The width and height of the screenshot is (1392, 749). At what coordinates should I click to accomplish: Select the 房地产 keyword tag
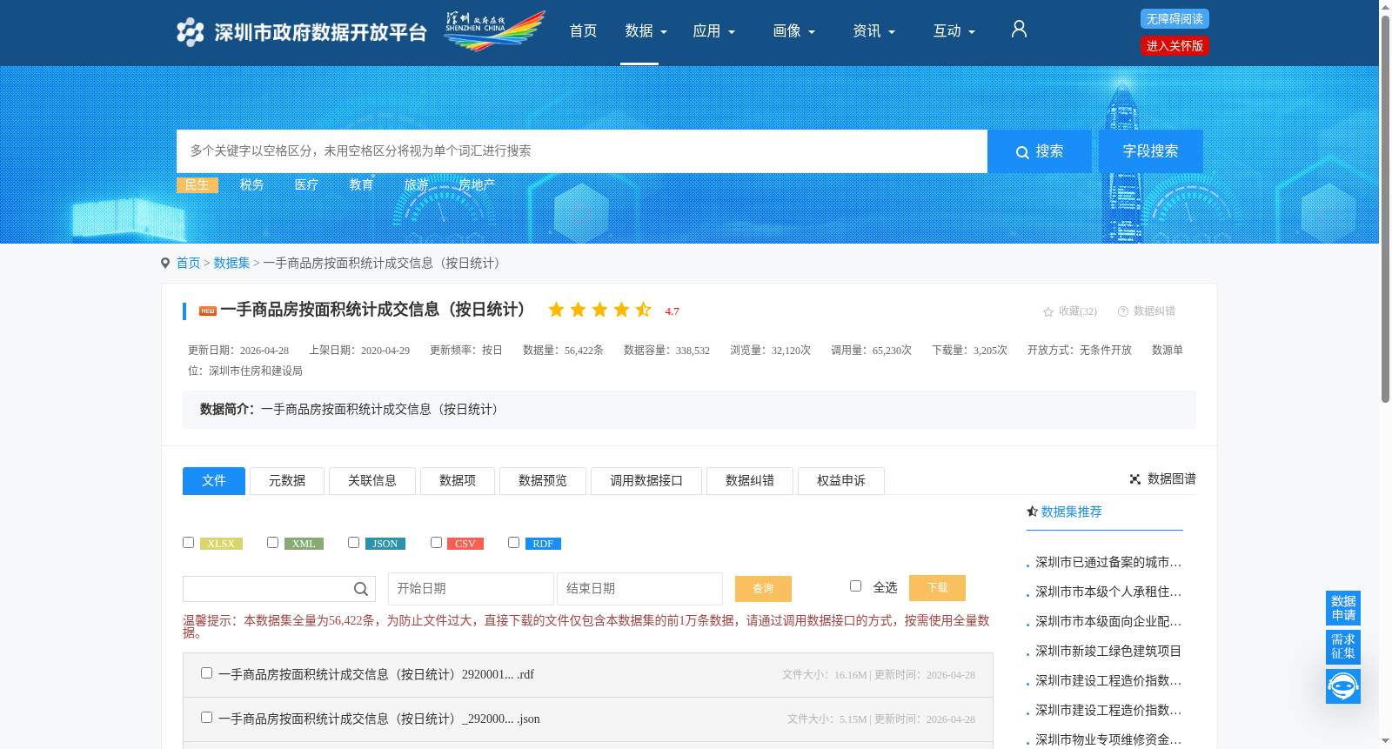click(477, 184)
